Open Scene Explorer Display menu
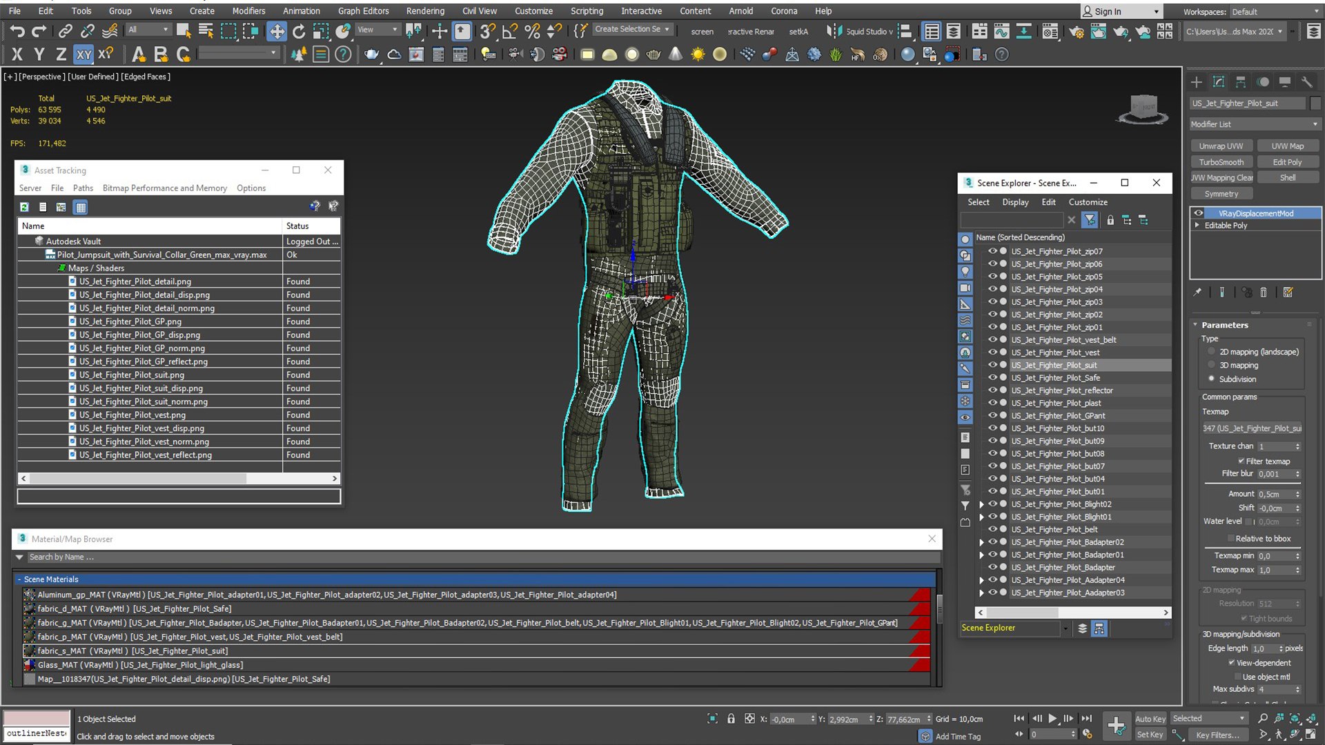 click(x=1015, y=202)
